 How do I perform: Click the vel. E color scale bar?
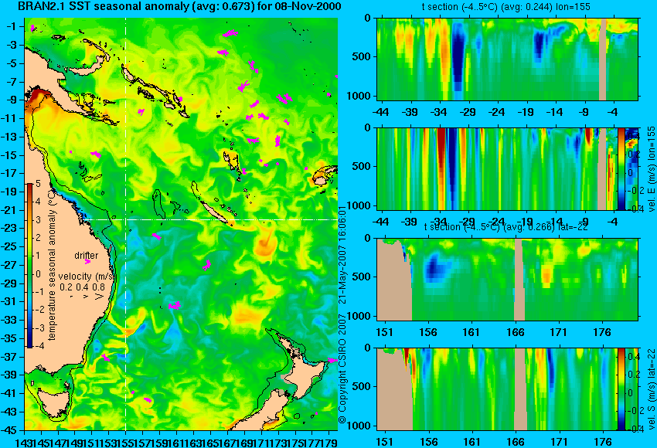621,169
